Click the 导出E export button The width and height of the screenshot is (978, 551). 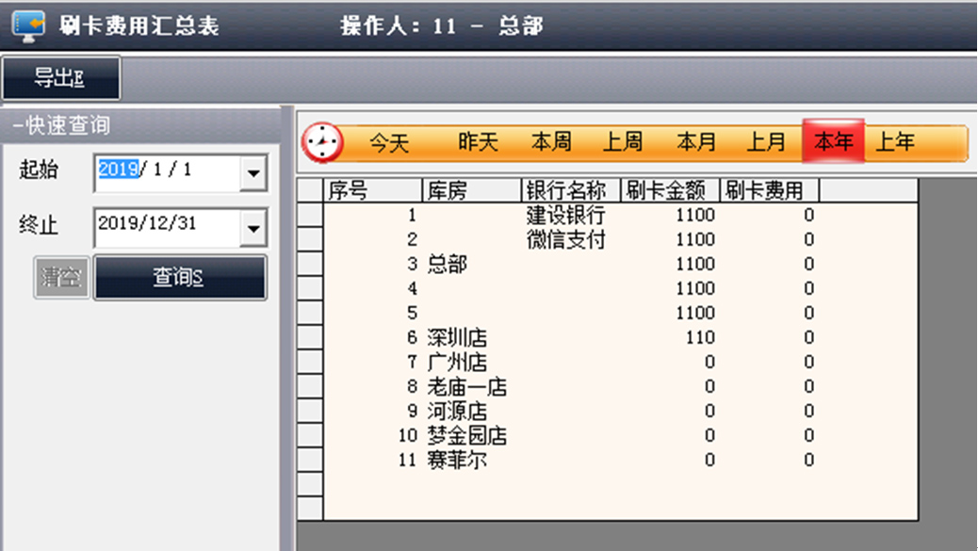tap(60, 78)
